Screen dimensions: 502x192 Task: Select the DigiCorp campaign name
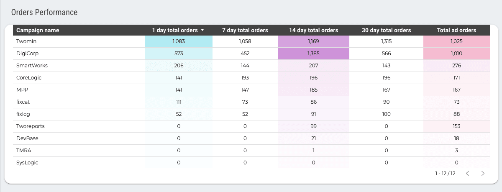27,54
